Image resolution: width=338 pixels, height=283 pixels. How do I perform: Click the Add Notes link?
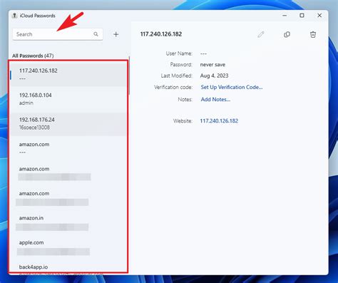point(215,99)
